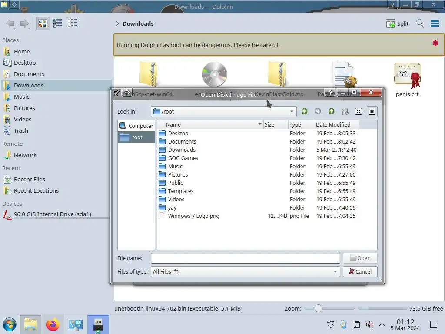Screen dimensions: 445x334
Task: Open Recent Locations in Places
Action: pyautogui.click(x=36, y=191)
